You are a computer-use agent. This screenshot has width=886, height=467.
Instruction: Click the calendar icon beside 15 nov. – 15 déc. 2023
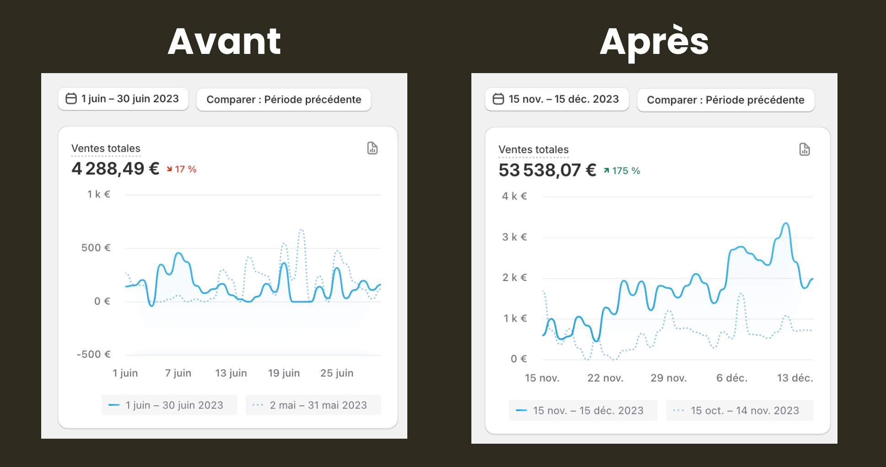tap(498, 99)
